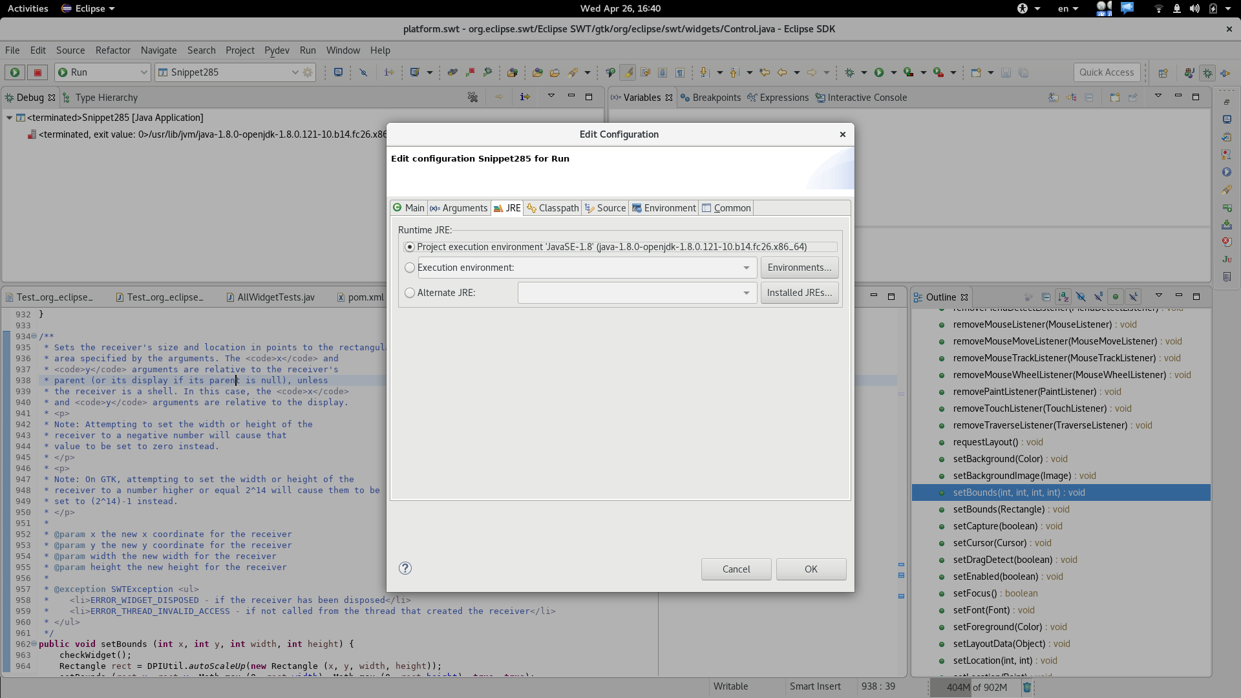Open the Refactor menu
Screen dimensions: 1241x698
(112, 50)
